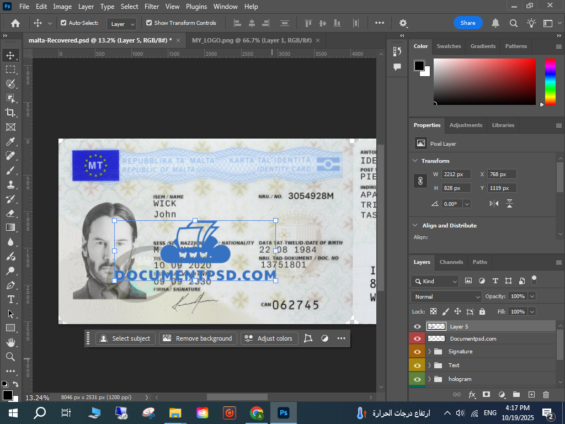The height and width of the screenshot is (424, 565).
Task: Select the Crop tool
Action: 10,113
